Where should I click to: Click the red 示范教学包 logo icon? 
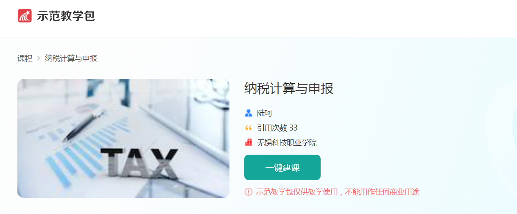pos(25,16)
